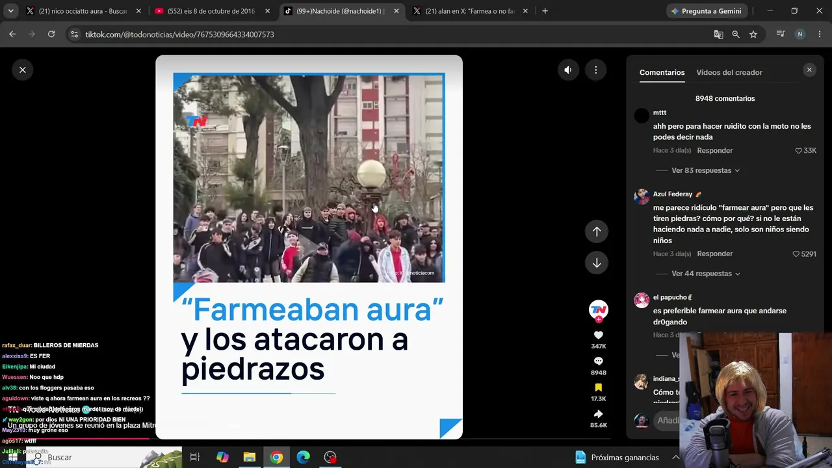Switch to the Comentarios tab
832x468 pixels.
(662, 72)
